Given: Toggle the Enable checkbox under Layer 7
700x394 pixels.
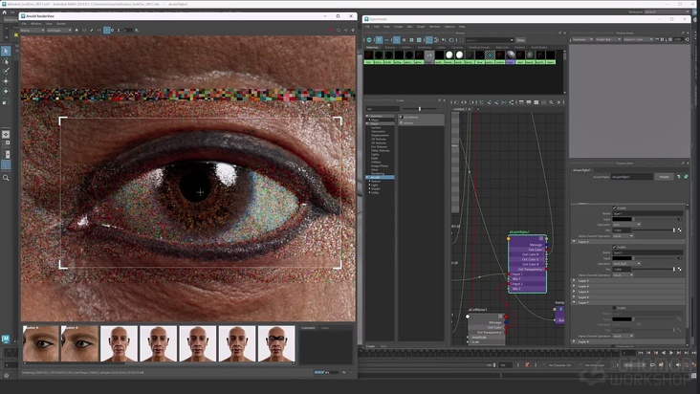Looking at the screenshot, I should pyautogui.click(x=615, y=308).
